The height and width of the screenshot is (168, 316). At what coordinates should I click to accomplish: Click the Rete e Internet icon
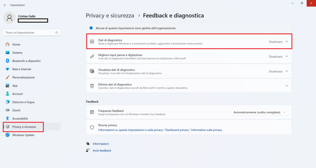point(8,69)
